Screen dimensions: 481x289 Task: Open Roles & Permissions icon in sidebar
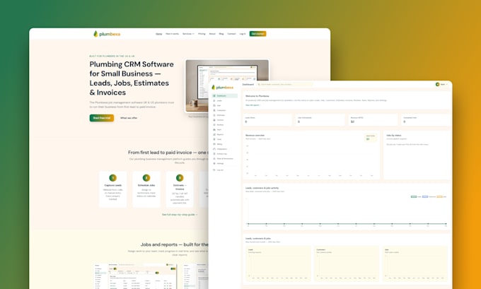coord(214,159)
